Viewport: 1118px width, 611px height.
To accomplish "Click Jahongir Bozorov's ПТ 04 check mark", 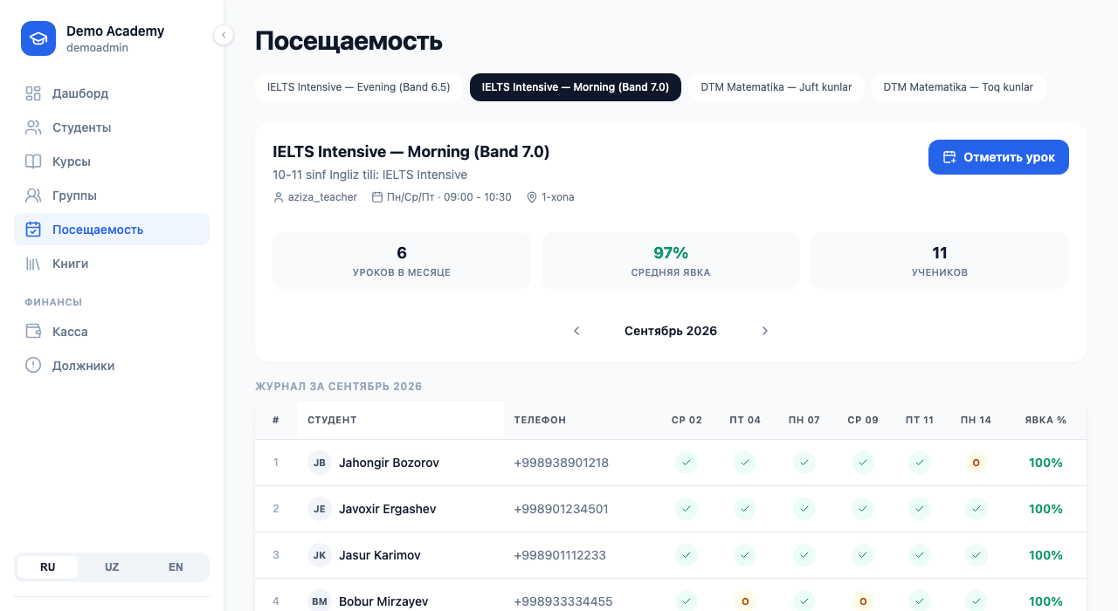I will 745,463.
